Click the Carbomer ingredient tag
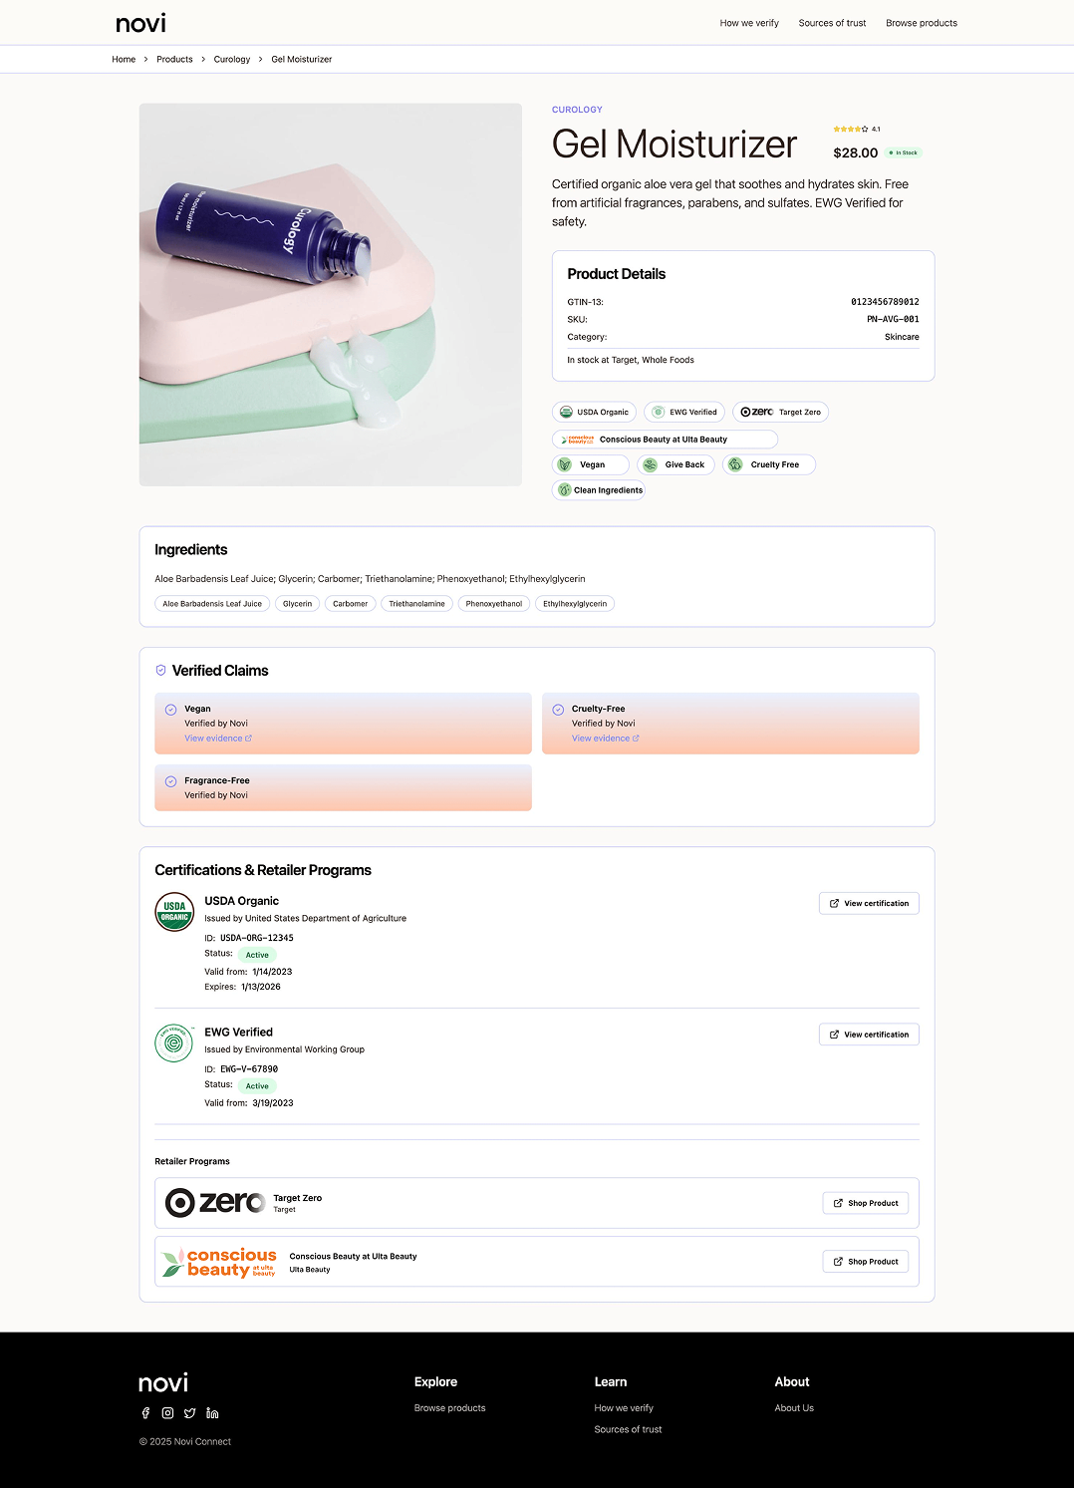 [x=351, y=604]
